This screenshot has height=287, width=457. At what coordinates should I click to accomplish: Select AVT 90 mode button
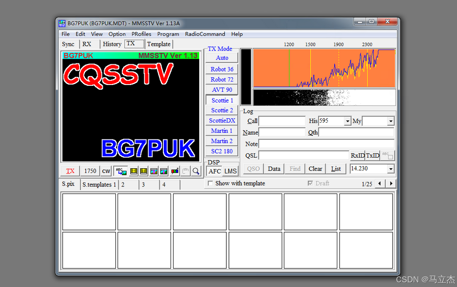click(x=222, y=90)
